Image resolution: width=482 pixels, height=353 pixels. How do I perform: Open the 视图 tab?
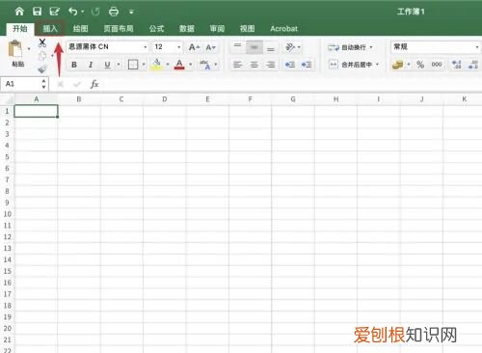coord(247,29)
